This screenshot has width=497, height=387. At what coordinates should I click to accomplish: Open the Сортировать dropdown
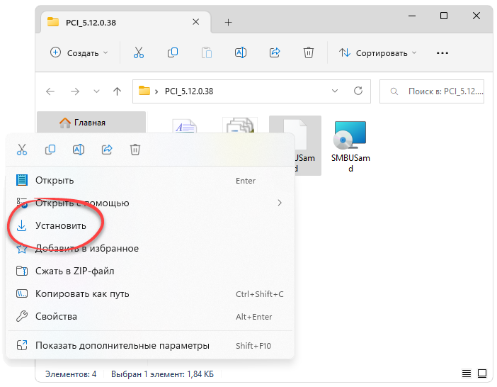point(377,53)
